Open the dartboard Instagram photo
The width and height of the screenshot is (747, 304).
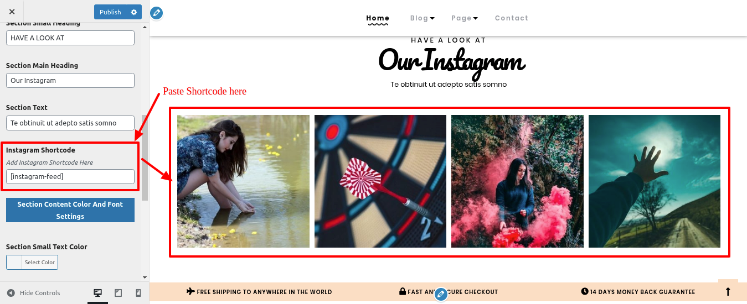pos(380,181)
